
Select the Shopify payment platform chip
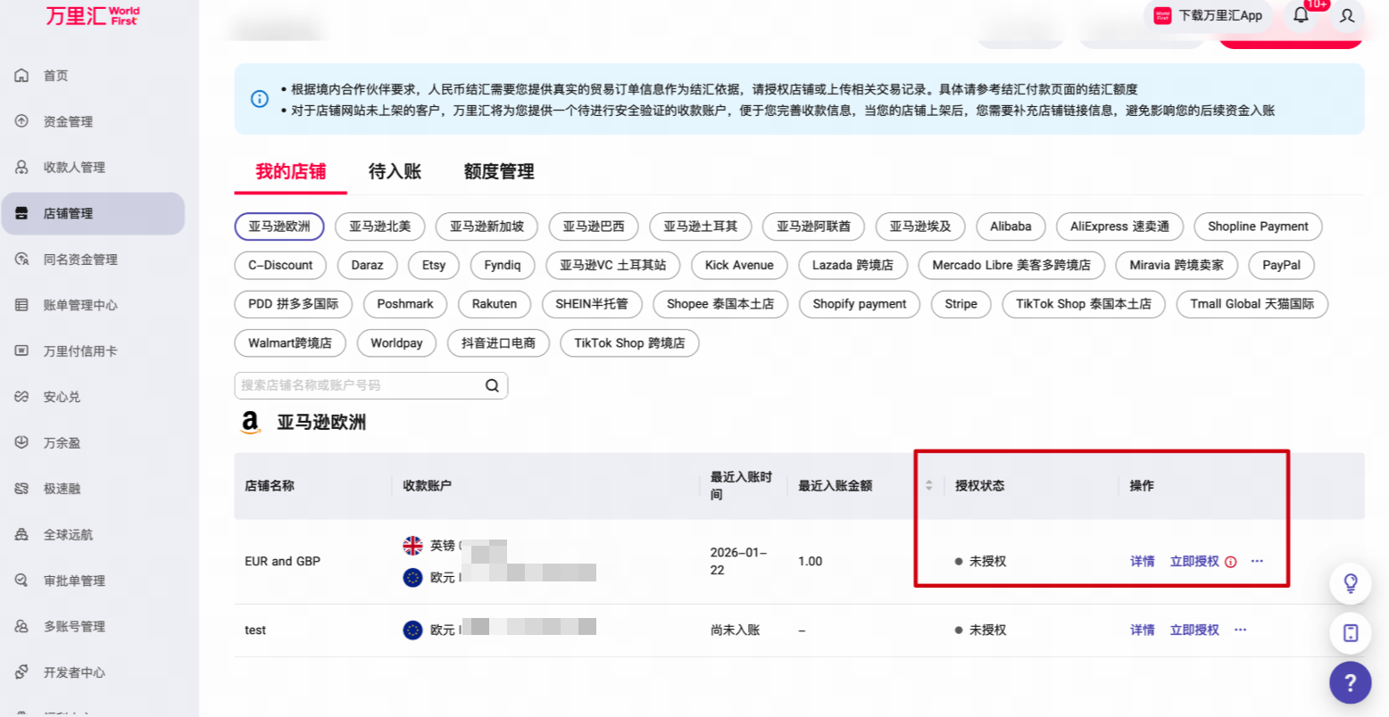860,304
